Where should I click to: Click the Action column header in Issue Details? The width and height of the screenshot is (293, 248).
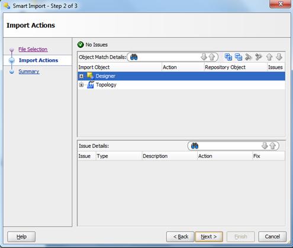[x=225, y=156]
